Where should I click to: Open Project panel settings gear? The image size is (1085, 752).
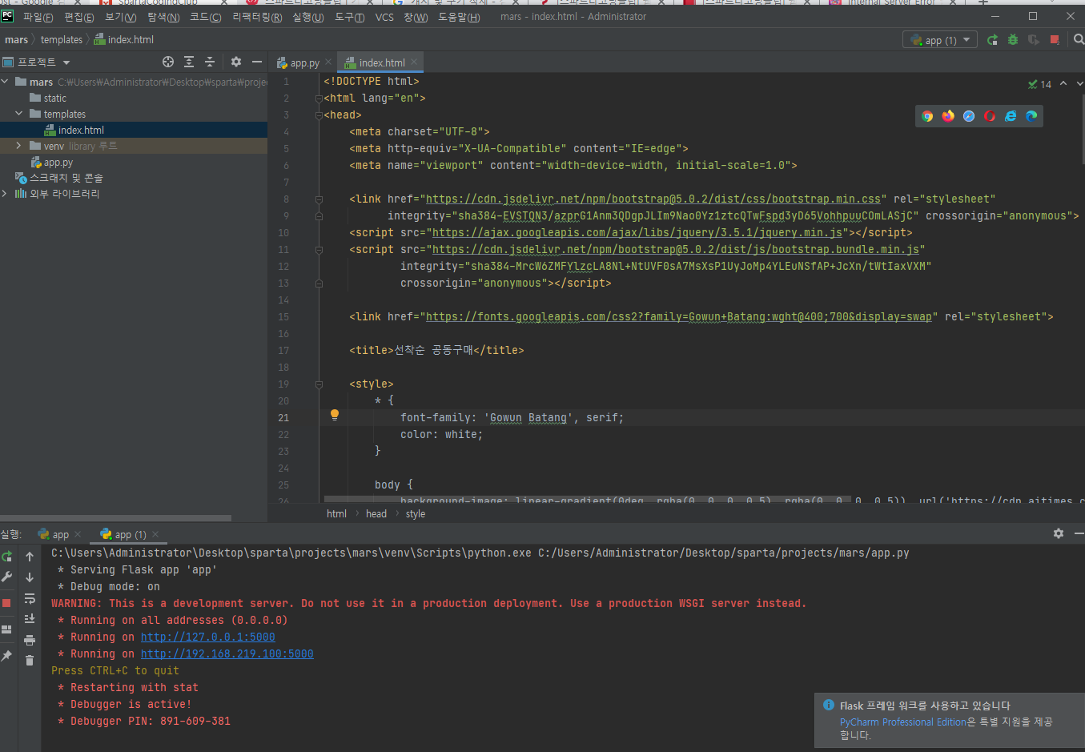(x=236, y=62)
